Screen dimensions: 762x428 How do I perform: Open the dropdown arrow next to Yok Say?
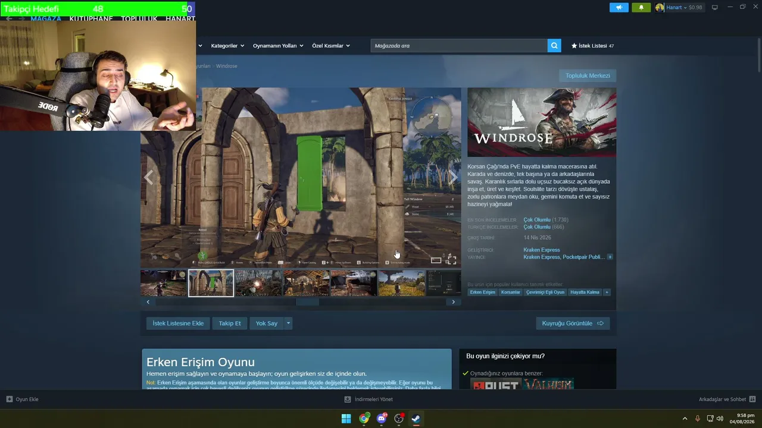click(x=288, y=323)
